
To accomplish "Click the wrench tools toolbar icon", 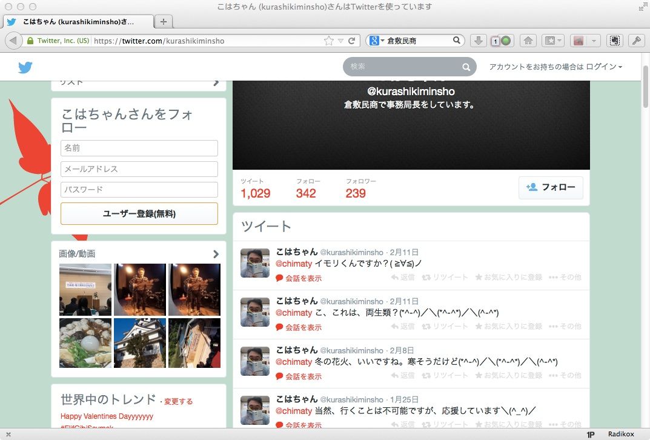I will click(x=636, y=41).
